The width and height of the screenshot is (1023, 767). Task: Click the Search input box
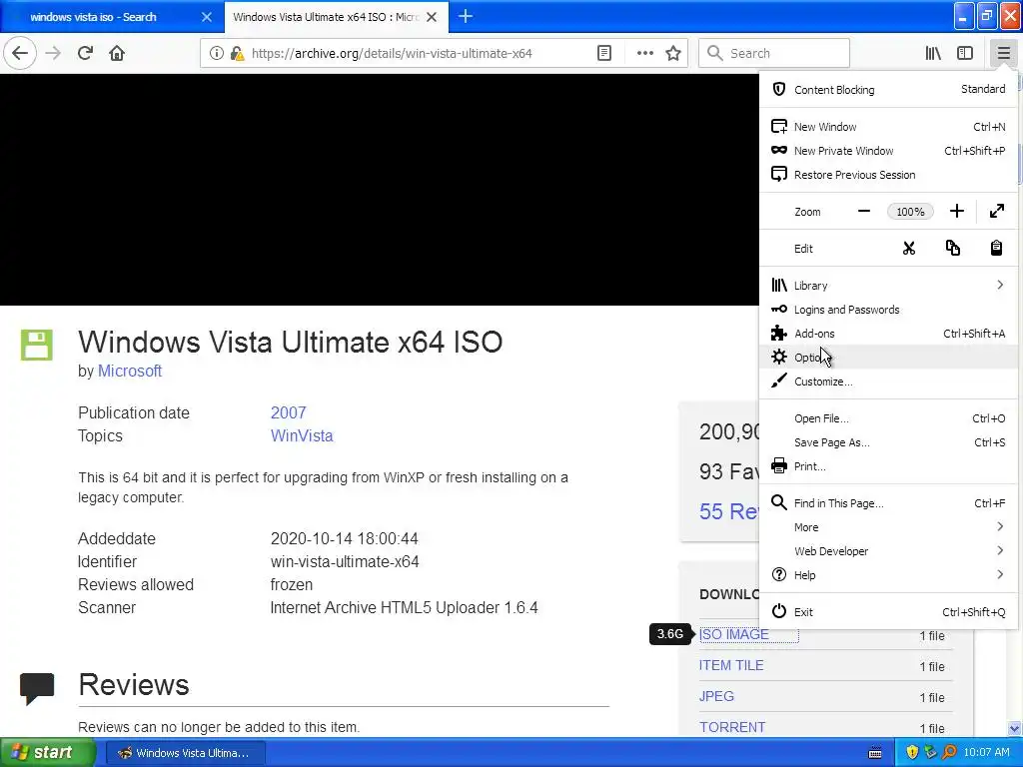774,53
